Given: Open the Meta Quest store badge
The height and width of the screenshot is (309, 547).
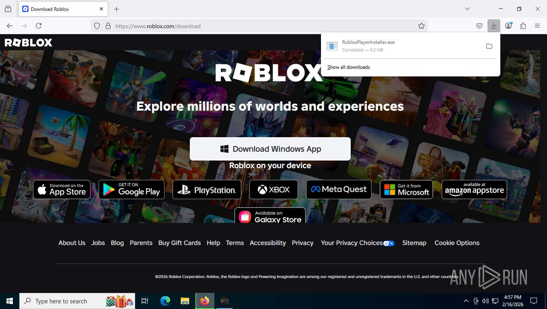Looking at the screenshot, I should coord(339,190).
